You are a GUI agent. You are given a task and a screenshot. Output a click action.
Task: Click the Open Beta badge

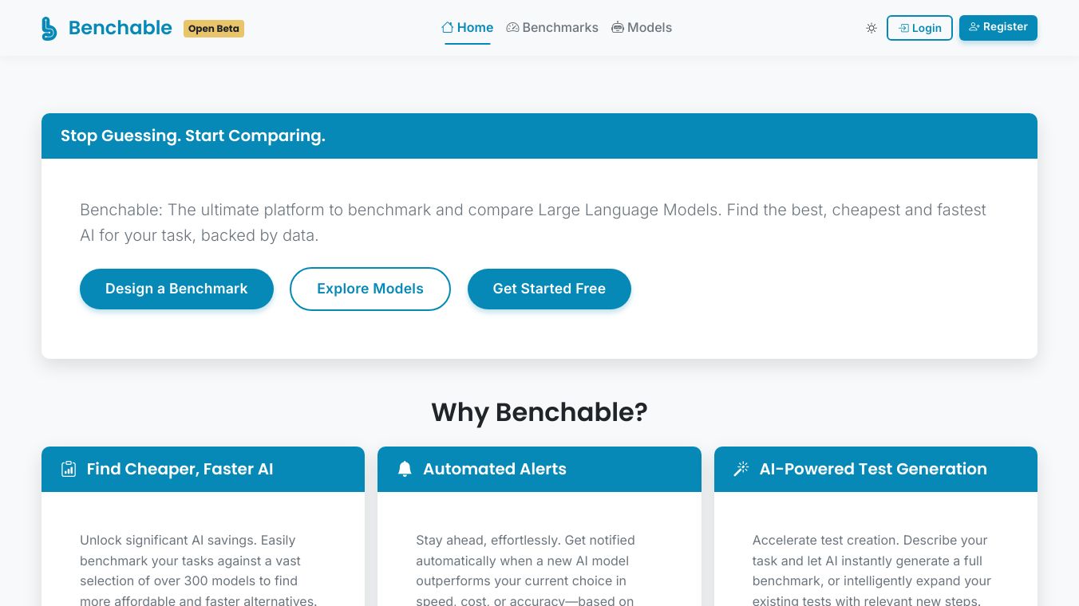pyautogui.click(x=214, y=29)
